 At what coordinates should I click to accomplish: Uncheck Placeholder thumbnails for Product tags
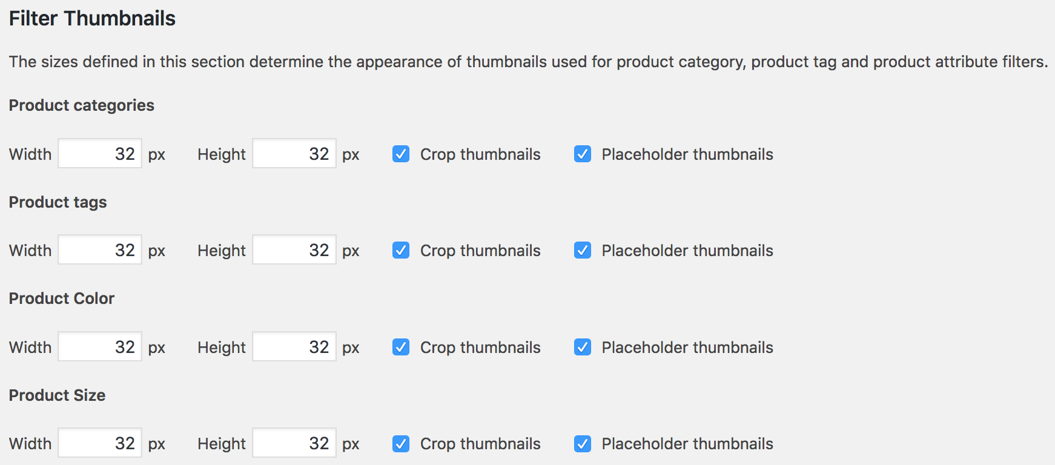[x=581, y=250]
